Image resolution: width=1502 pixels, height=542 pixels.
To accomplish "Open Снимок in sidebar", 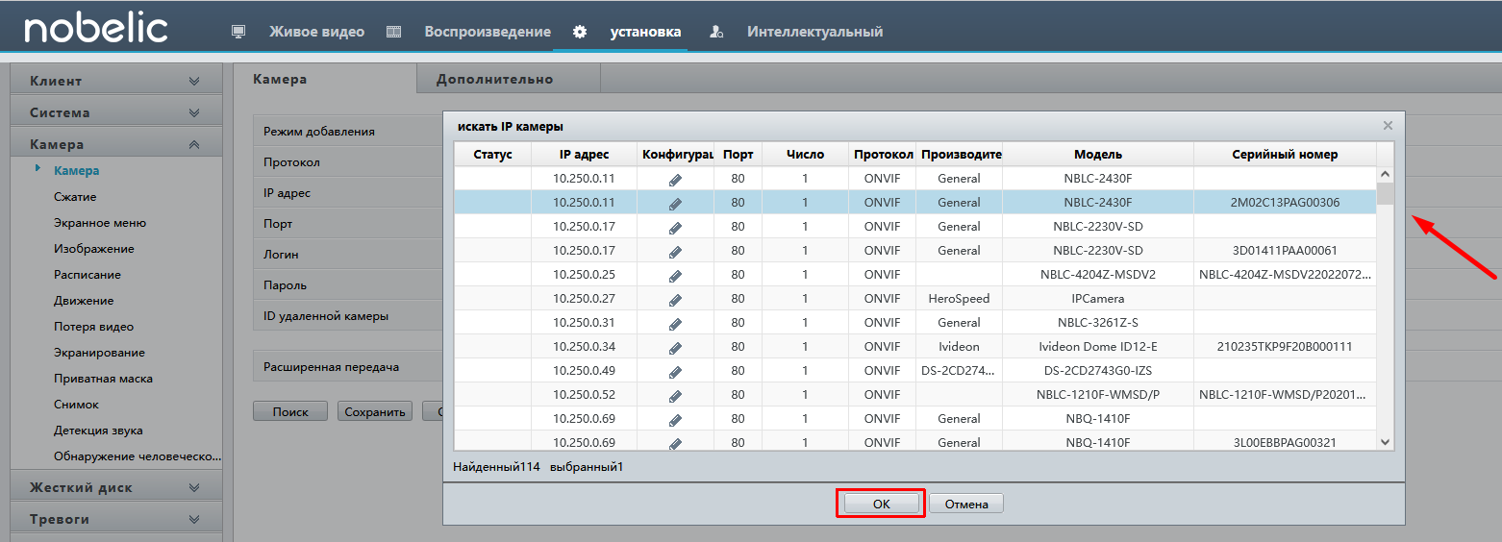I will (x=76, y=405).
